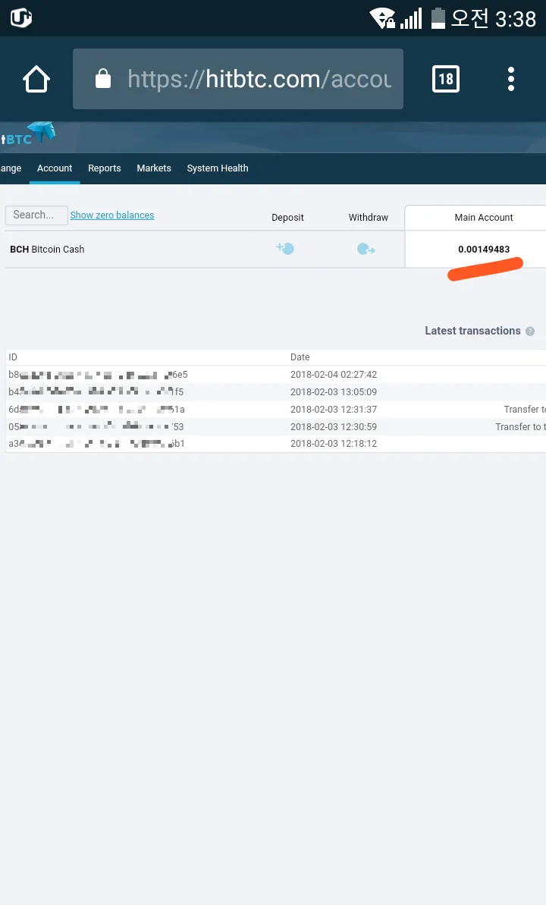Click transaction ID ending in 51a
Image resolution: width=546 pixels, height=905 pixels.
click(x=96, y=409)
